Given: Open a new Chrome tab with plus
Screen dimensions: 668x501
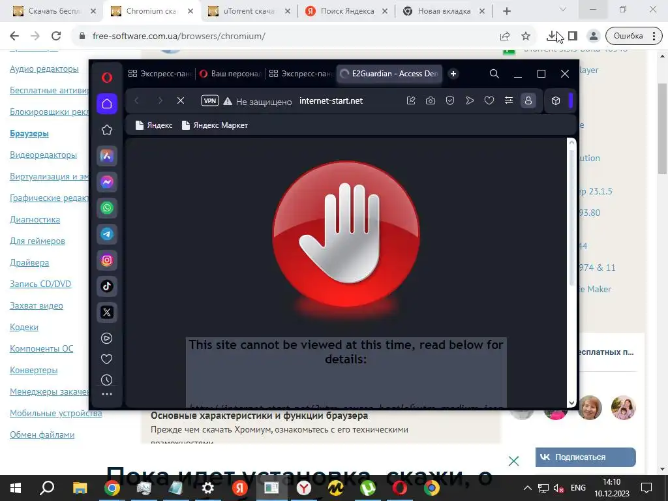Looking at the screenshot, I should click(506, 12).
